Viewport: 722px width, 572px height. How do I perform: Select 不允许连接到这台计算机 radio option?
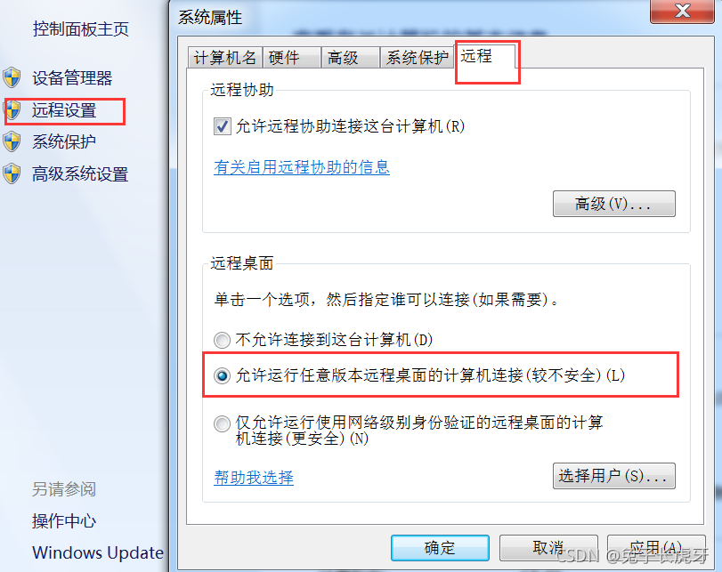[x=222, y=340]
